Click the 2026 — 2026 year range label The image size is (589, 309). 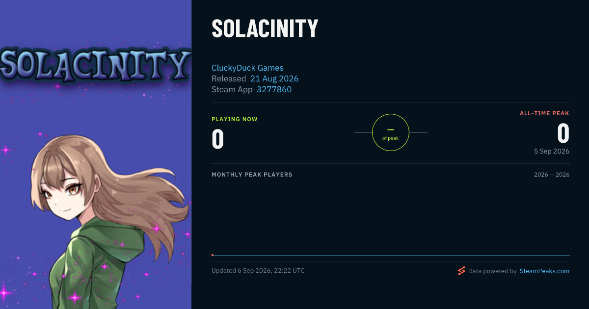[552, 175]
